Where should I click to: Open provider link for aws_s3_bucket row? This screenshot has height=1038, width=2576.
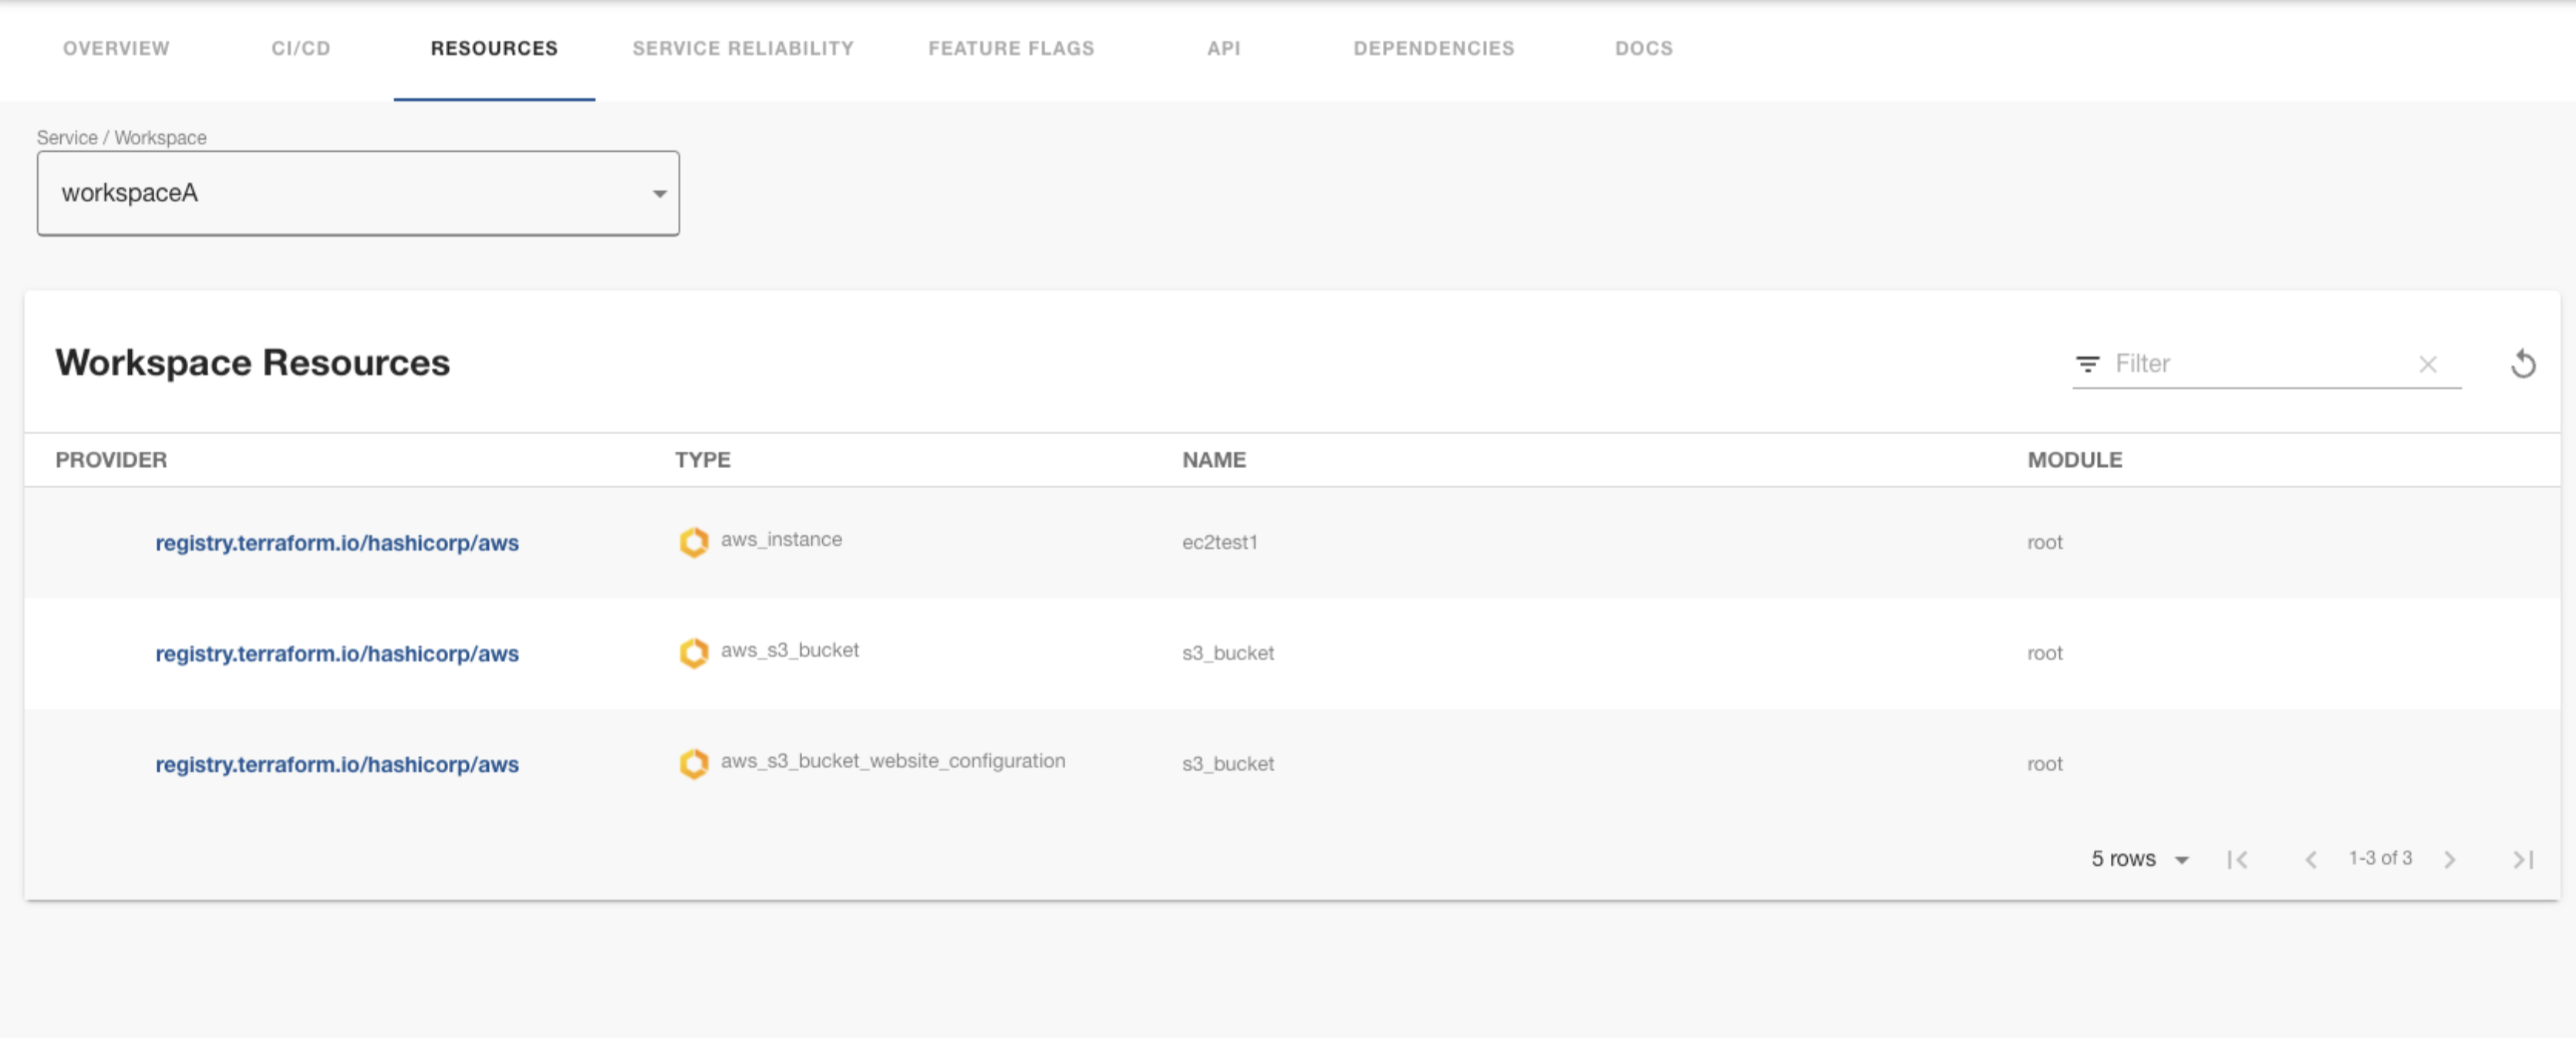click(x=336, y=654)
